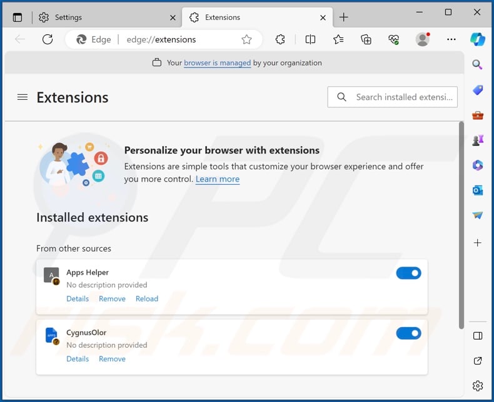Add a new sidebar app
The image size is (494, 402).
pos(478,243)
